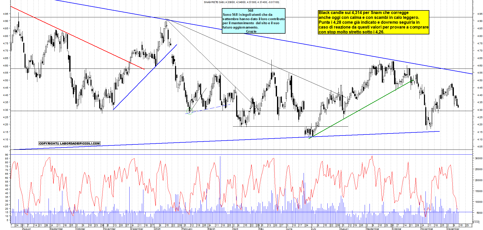483x230 pixels.
Task: Click the word Grazie in the cyan box
Action: pos(251,31)
